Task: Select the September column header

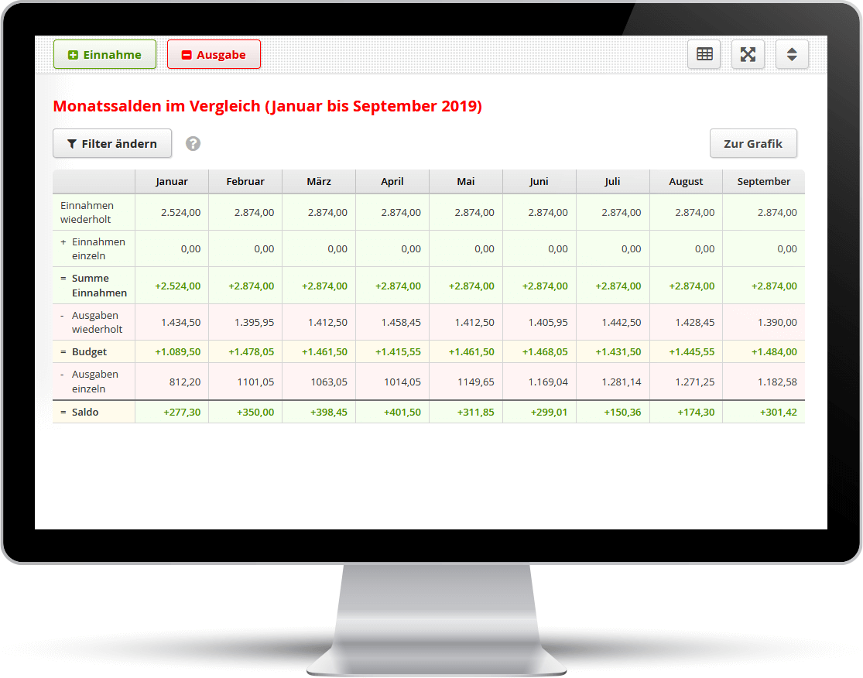Action: click(763, 181)
